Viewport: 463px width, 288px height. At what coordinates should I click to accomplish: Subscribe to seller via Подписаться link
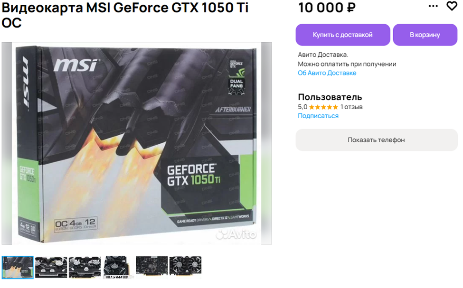click(x=318, y=116)
